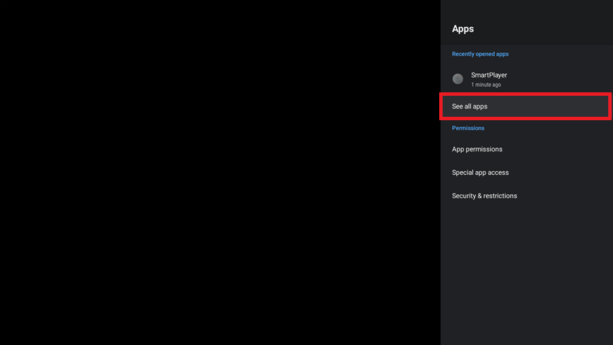Click the right end of See all apps row
The width and height of the screenshot is (613, 345).
(591, 107)
